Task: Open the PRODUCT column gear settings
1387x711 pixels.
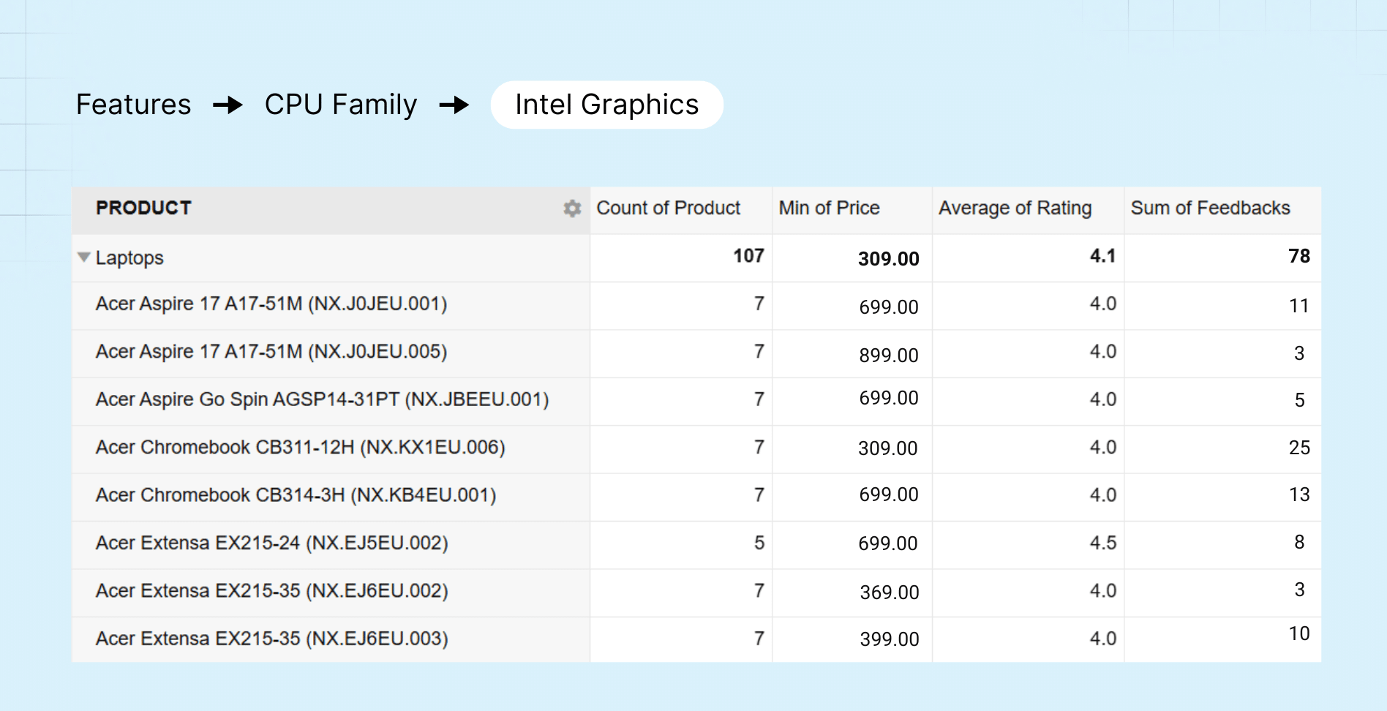Action: [572, 208]
